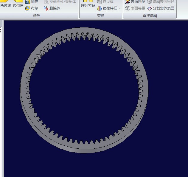This screenshot has width=188, height=177.
Task: Click the 变换 ribbon group label
Action: (x=101, y=15)
